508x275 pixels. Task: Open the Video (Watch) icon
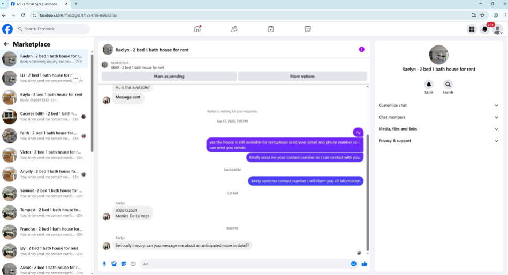[x=271, y=29]
